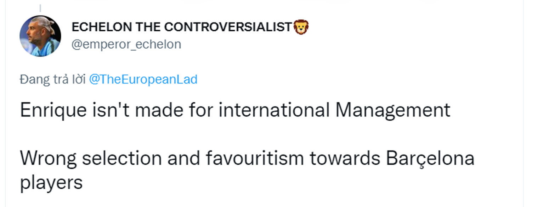This screenshot has width=549, height=207.
Task: Click the ECHELON profile avatar photo
Action: click(x=40, y=36)
